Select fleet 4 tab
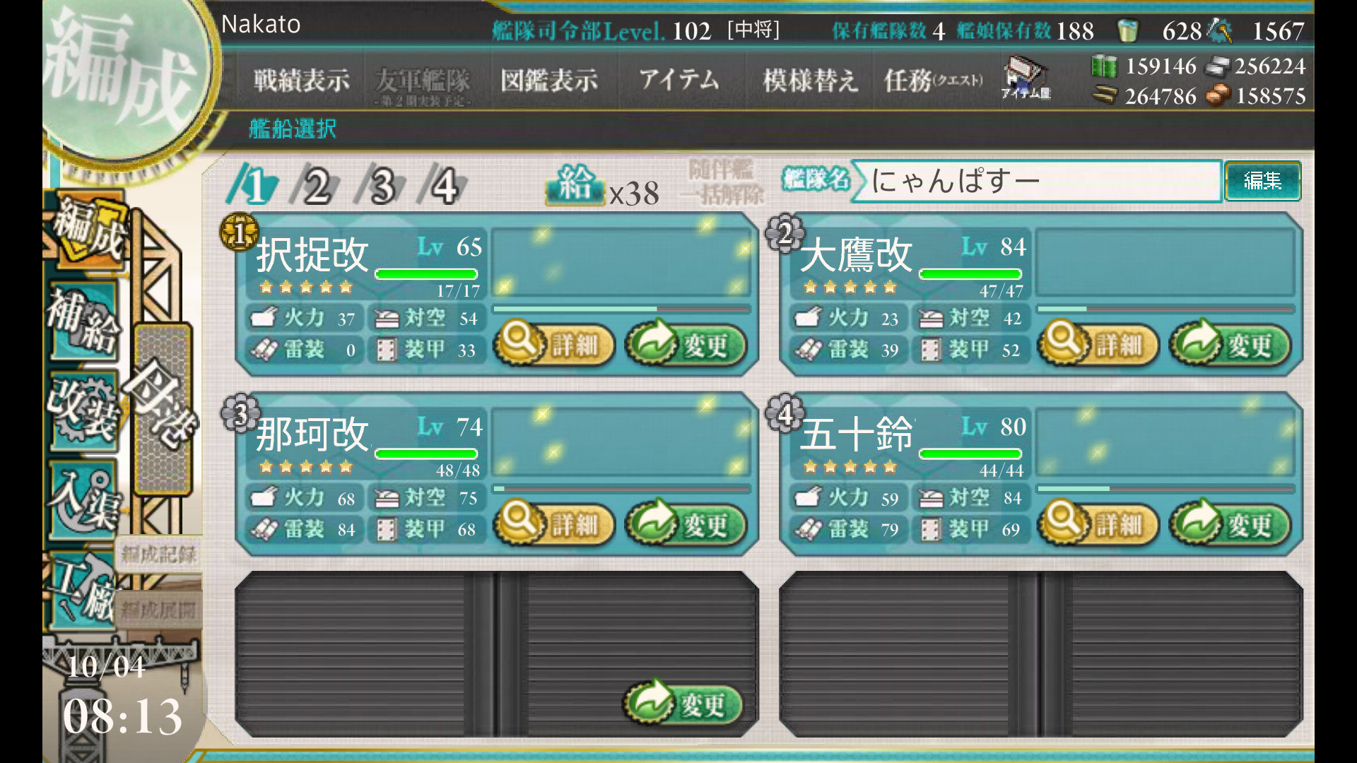Image resolution: width=1357 pixels, height=763 pixels. click(444, 186)
